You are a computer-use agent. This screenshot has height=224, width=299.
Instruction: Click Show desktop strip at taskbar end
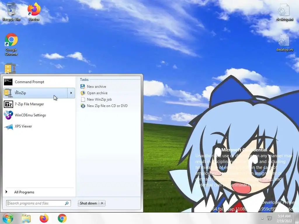tap(297, 218)
